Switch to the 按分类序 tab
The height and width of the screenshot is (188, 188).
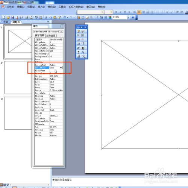tap(51, 36)
